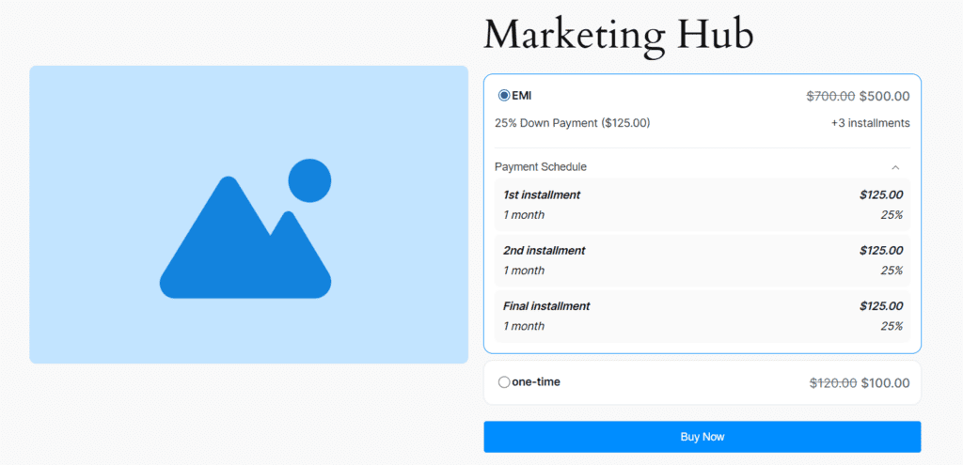The height and width of the screenshot is (465, 963).
Task: Click the +3 installments text
Action: [x=870, y=123]
